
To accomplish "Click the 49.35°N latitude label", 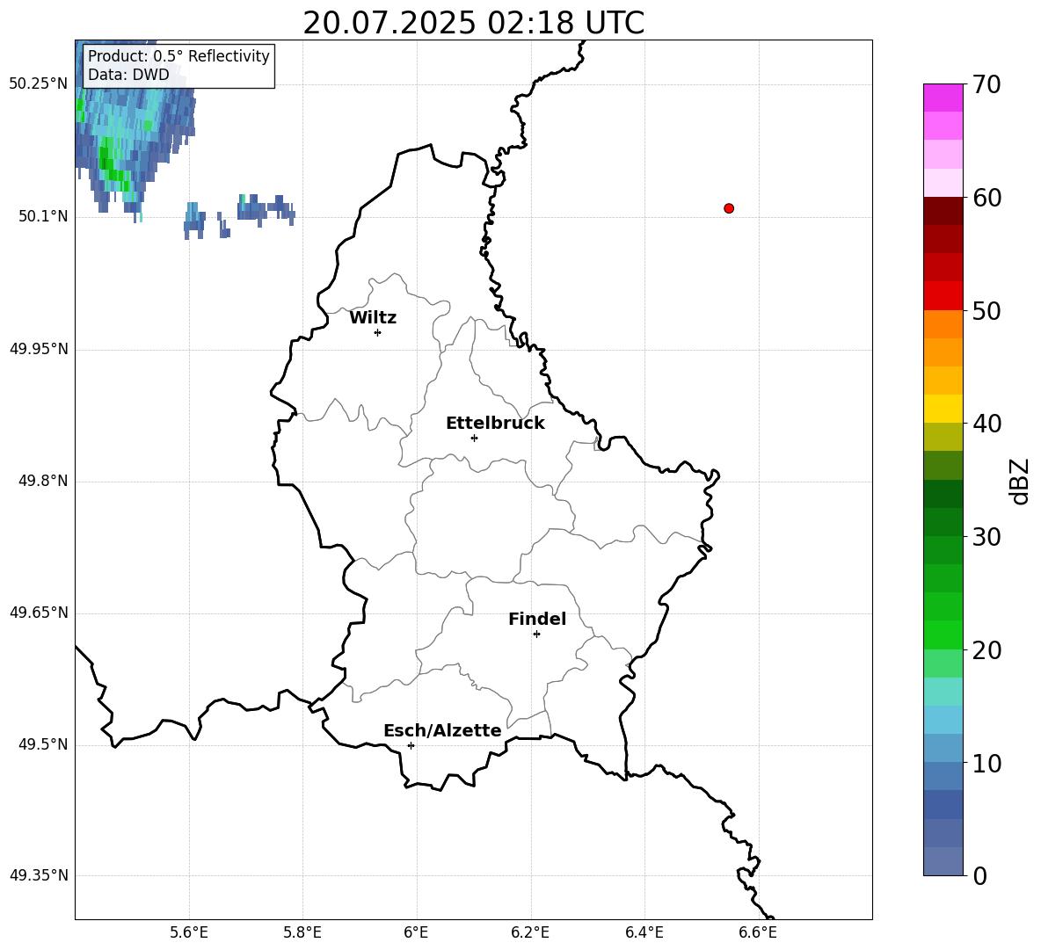I will (39, 875).
